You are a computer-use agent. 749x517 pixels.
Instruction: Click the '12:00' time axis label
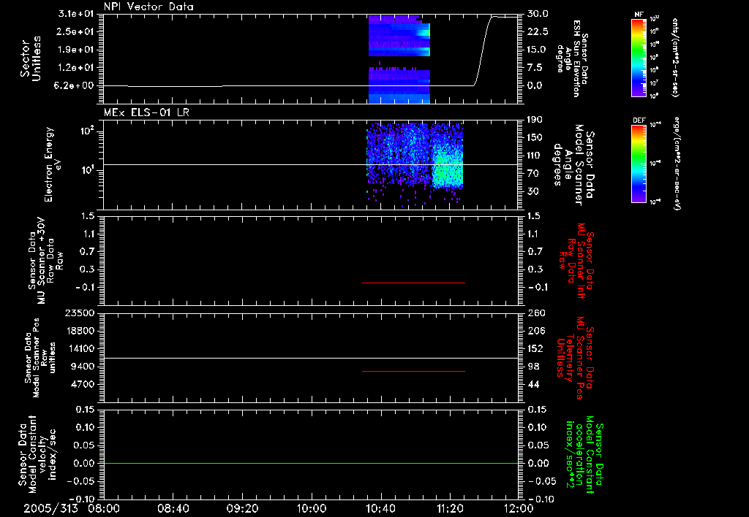pos(519,508)
